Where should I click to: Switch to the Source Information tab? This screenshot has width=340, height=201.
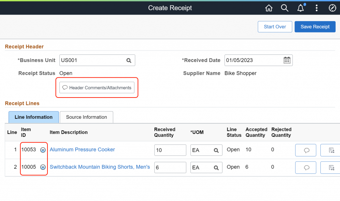pos(86,117)
